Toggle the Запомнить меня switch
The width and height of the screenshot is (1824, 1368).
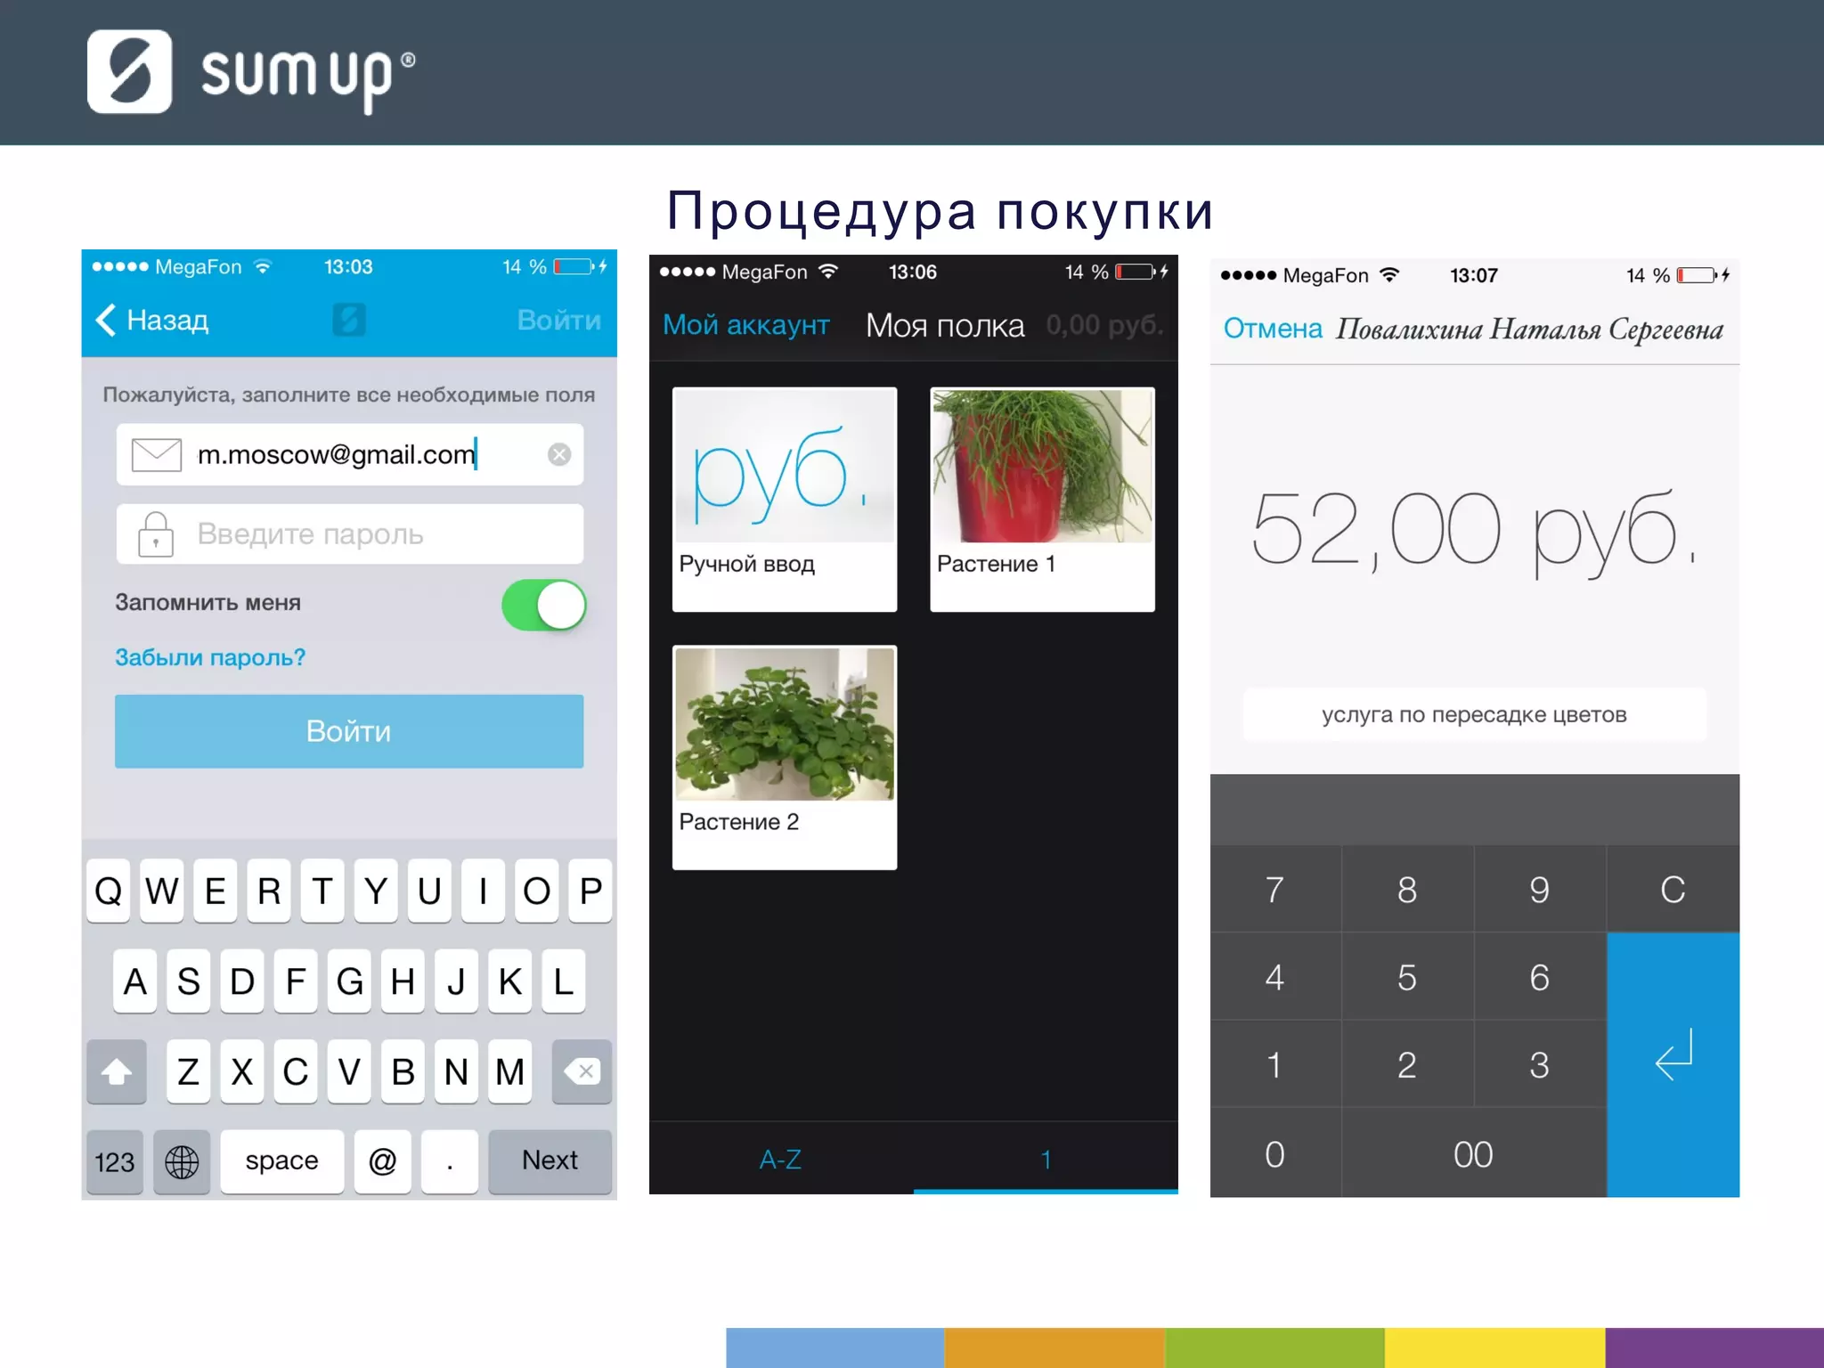[543, 606]
